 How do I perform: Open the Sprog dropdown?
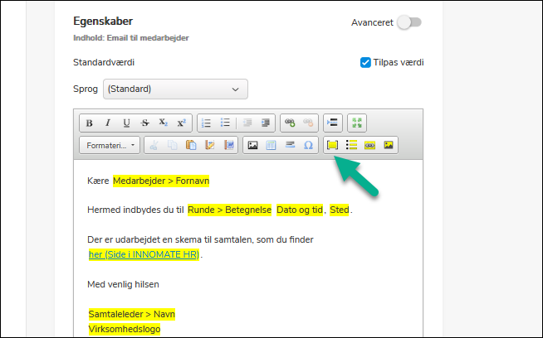[175, 89]
